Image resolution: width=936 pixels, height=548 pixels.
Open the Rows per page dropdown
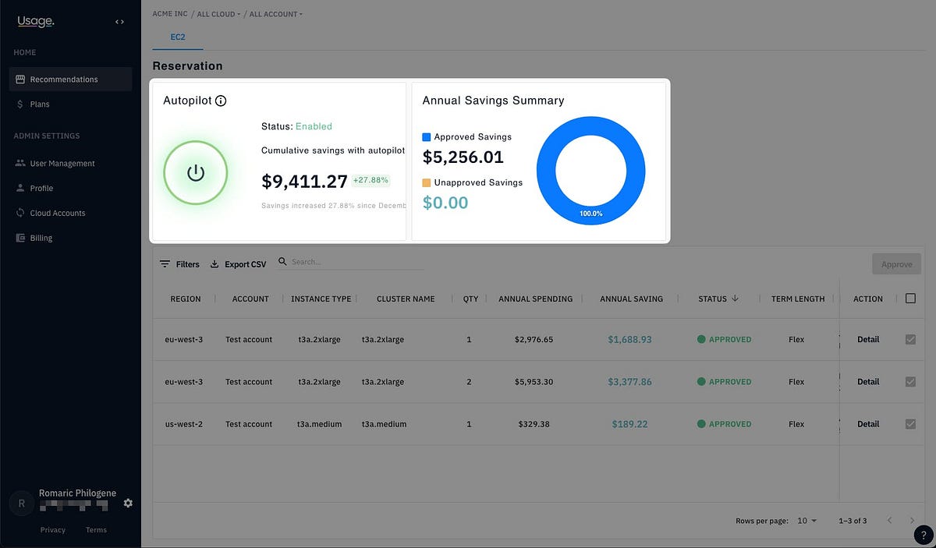coord(807,521)
